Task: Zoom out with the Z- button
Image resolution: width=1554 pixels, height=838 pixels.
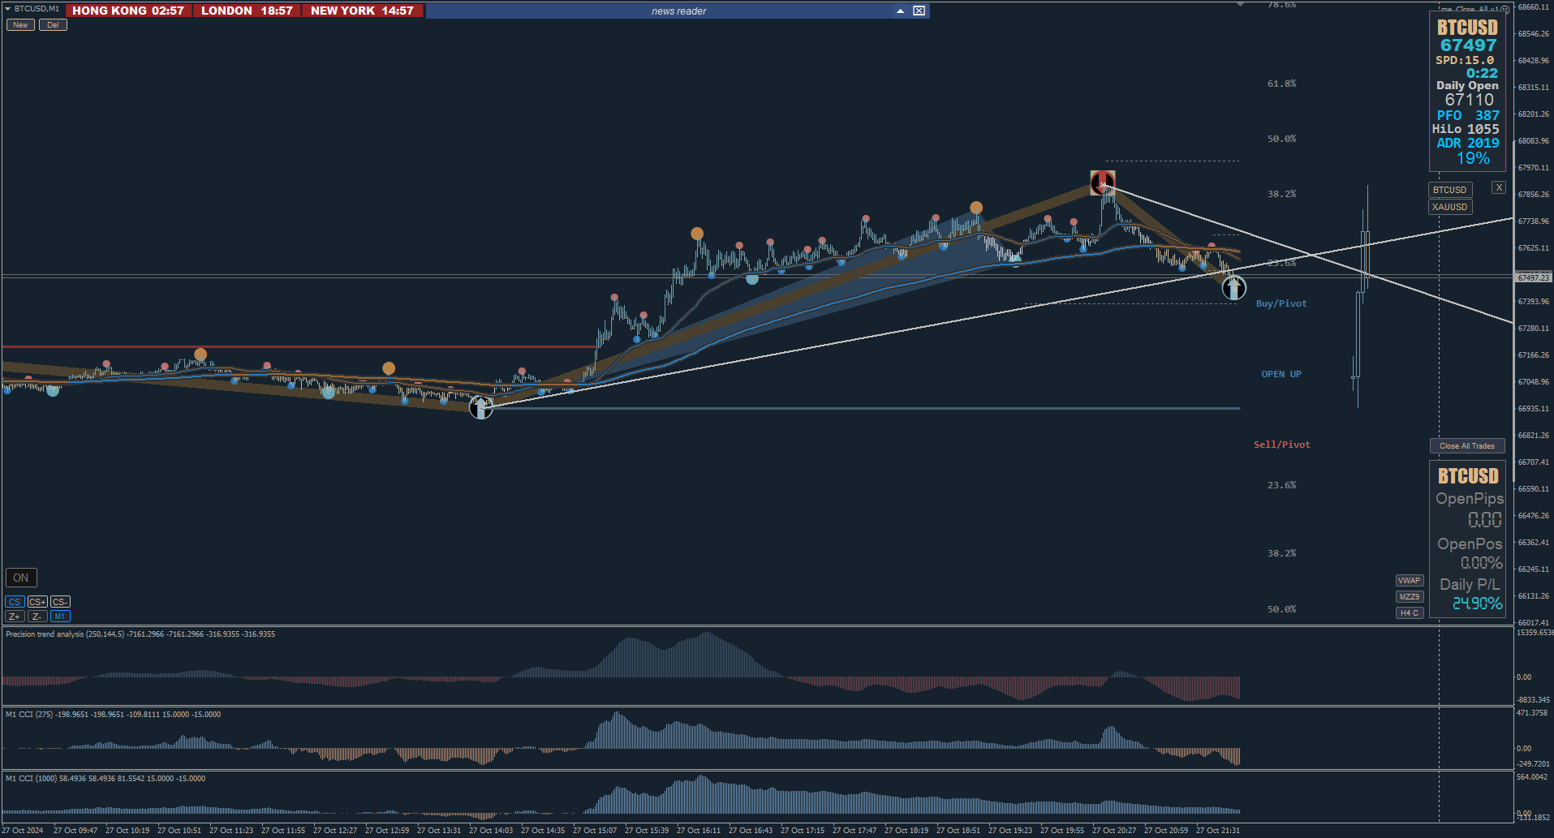Action: click(x=37, y=617)
